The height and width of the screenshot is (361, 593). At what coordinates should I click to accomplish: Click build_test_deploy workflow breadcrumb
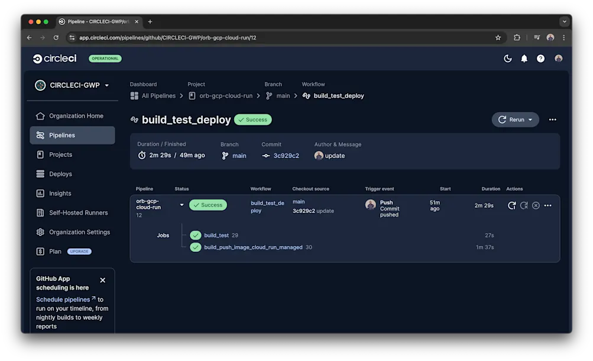[x=333, y=96]
